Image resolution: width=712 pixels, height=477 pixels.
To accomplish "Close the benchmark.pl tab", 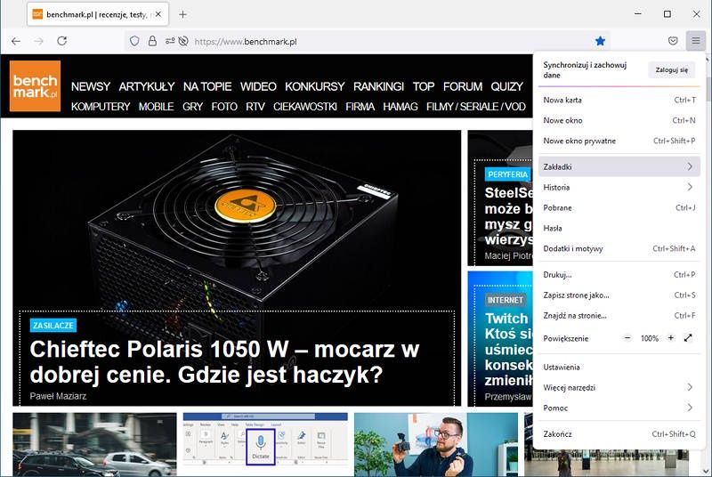I will (x=158, y=14).
